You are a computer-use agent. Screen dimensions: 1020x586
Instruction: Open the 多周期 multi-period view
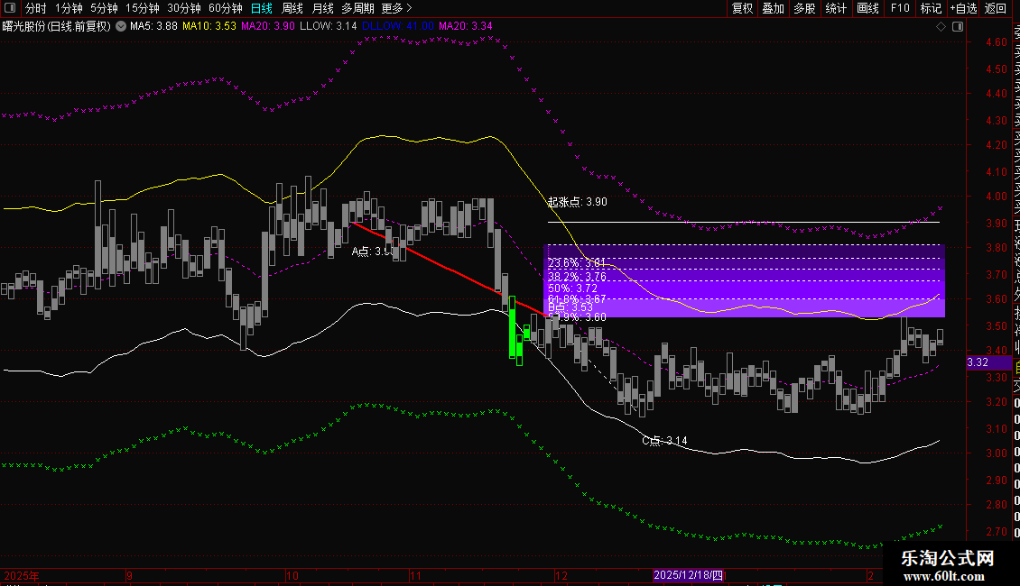tap(357, 8)
